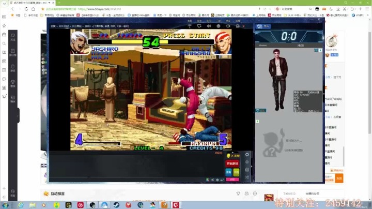Open file explorer folder in taskbar
Image resolution: width=372 pixels, height=209 pixels.
click(x=33, y=205)
